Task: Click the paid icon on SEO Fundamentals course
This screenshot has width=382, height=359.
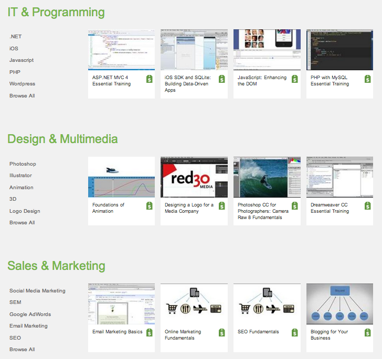Action: click(295, 333)
